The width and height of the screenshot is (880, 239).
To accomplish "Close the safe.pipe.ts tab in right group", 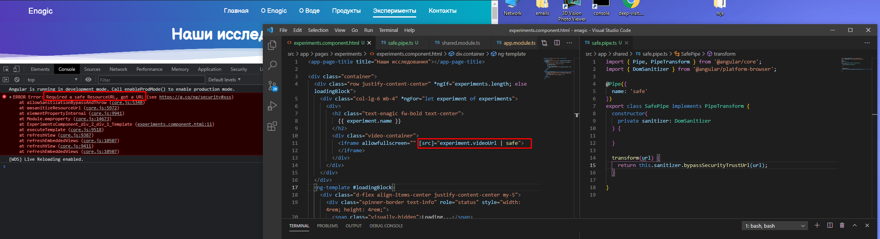I will (x=627, y=43).
